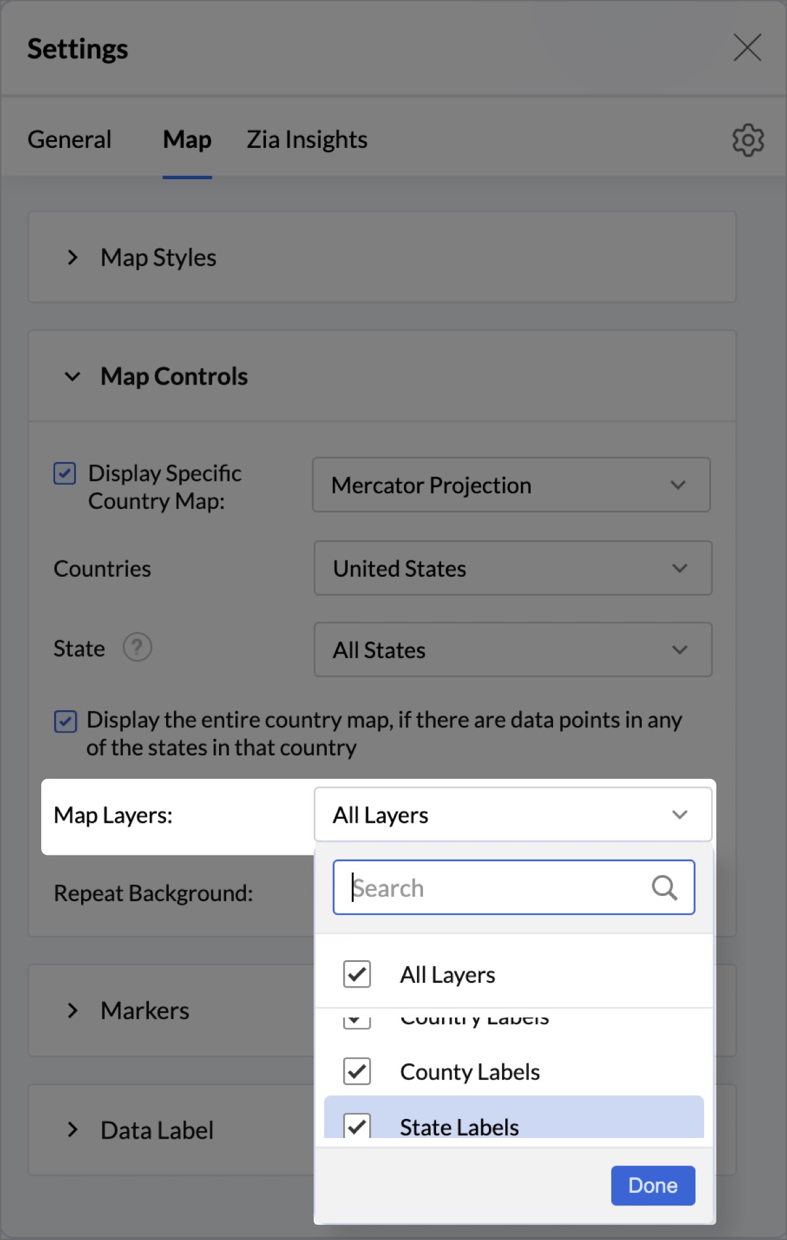Toggle display entire country map checkbox
Image resolution: width=787 pixels, height=1240 pixels.
pos(65,721)
